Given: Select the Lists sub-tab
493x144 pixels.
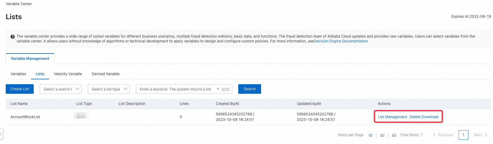Looking at the screenshot, I should 40,74.
